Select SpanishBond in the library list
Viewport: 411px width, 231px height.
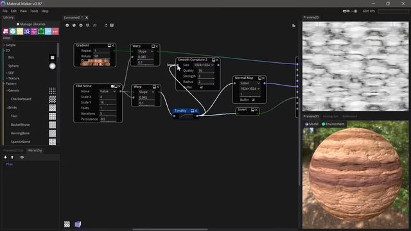pyautogui.click(x=21, y=142)
